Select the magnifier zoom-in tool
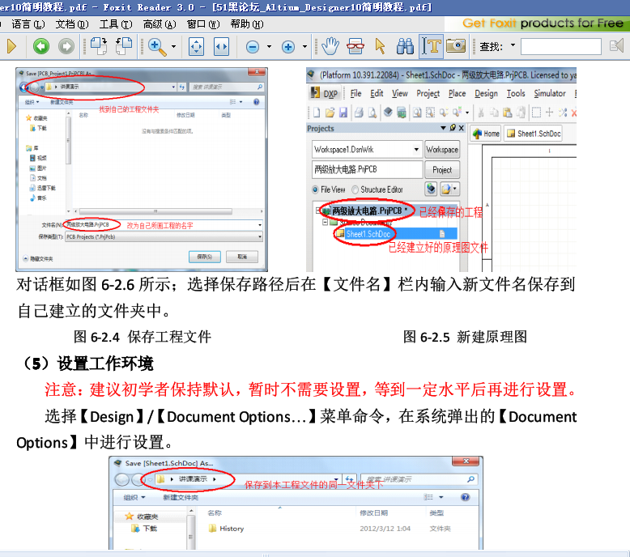 [157, 47]
